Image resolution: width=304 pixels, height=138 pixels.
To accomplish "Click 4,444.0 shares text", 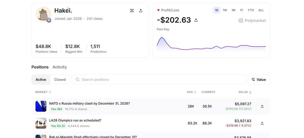I will (79, 126).
